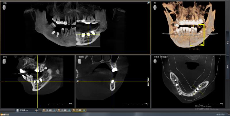Click the window layout icon at panoramic corner

(x=148, y=3)
